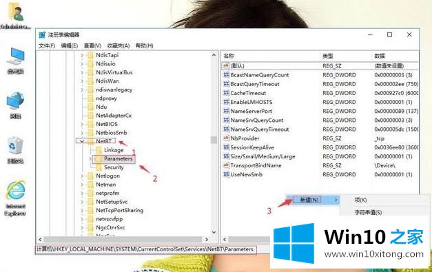Click the Registry Editor title bar icon
Image resolution: width=432 pixels, height=272 pixels.
(x=42, y=34)
